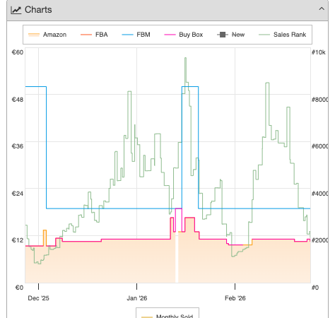Click the tallest sales rank spike in January
335x318 pixels.
coord(186,59)
